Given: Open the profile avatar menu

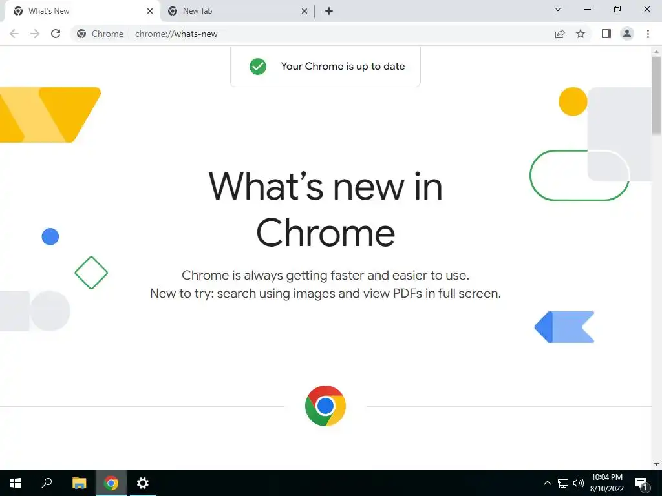Looking at the screenshot, I should [627, 34].
